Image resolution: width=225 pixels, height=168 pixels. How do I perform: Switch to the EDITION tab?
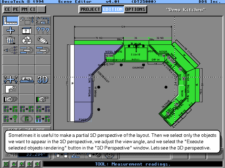pyautogui.click(x=113, y=9)
